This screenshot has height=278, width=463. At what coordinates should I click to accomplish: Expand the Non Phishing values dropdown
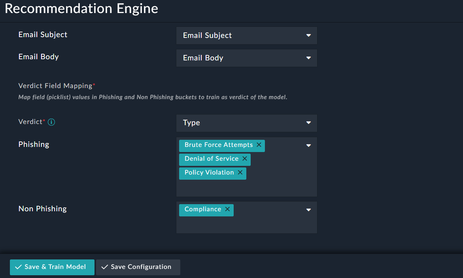click(308, 210)
